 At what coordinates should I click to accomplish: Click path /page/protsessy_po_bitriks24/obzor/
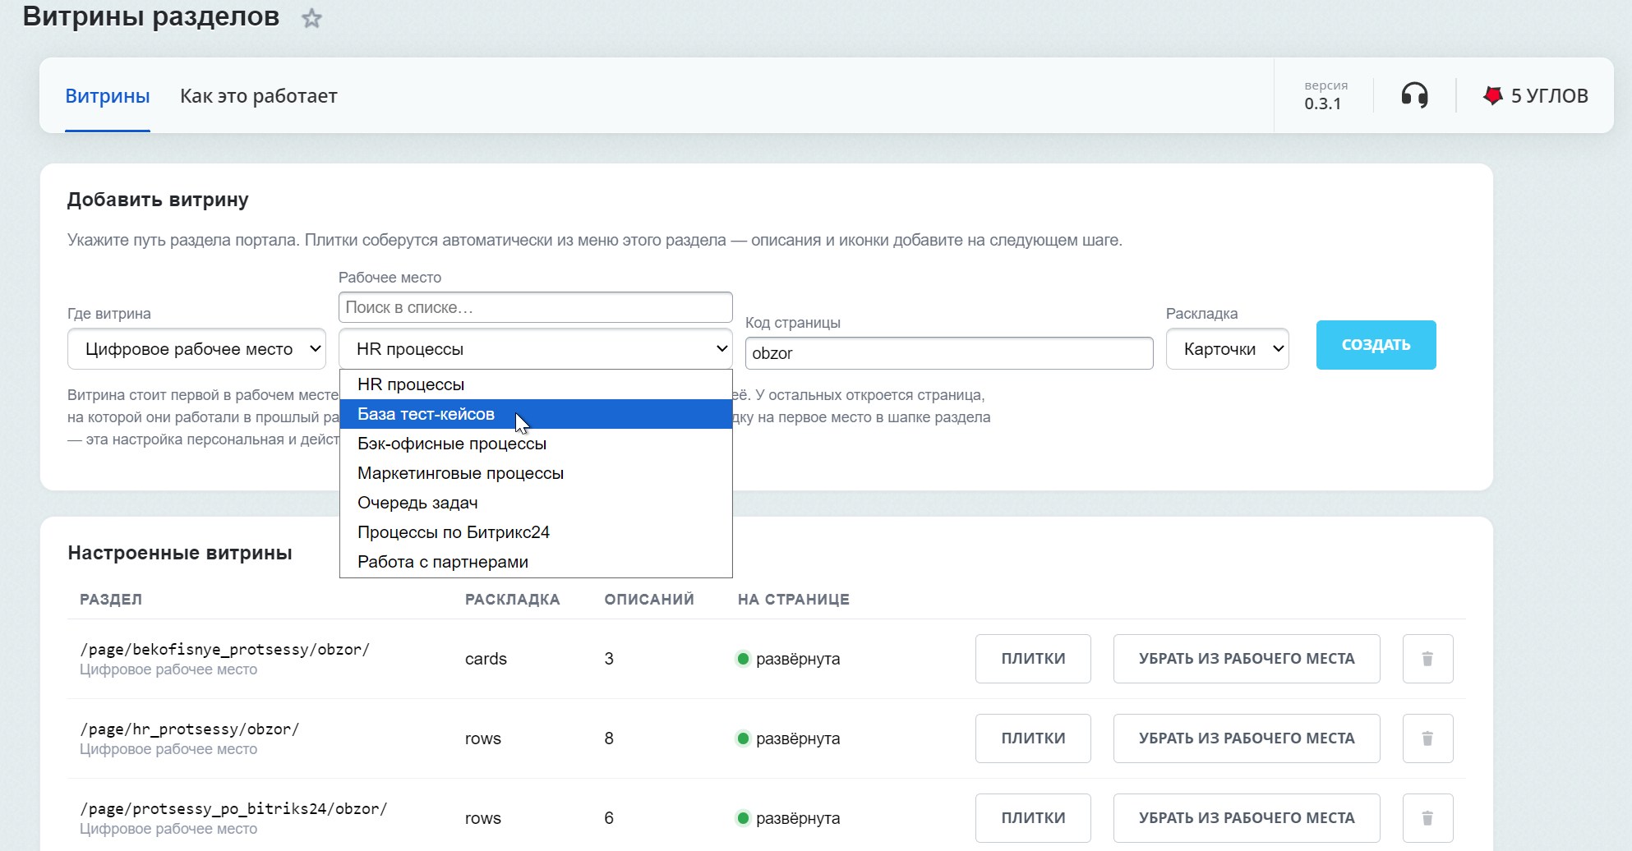[x=233, y=808]
